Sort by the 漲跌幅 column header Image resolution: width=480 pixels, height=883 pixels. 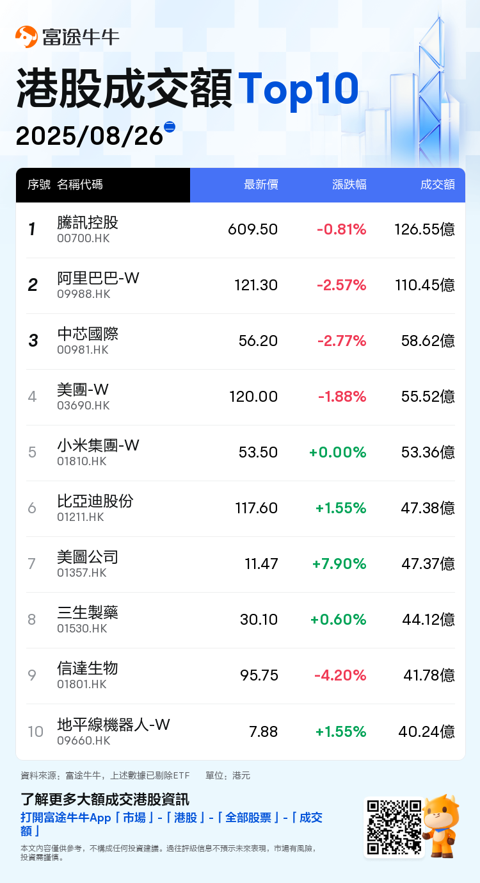(349, 185)
